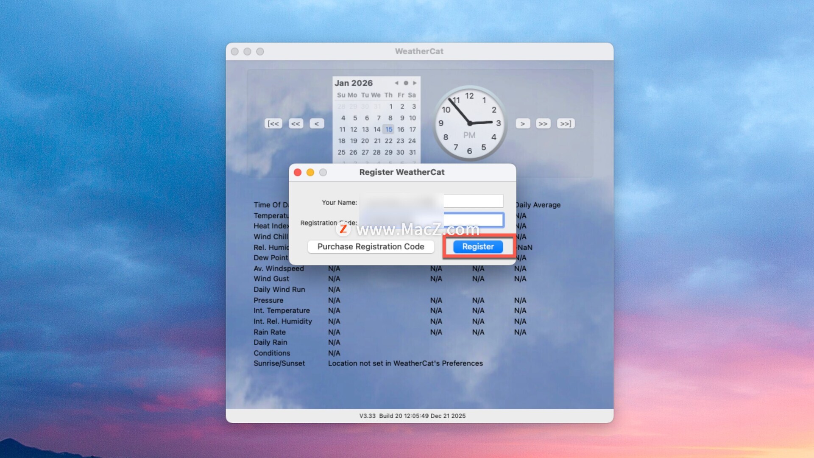The height and width of the screenshot is (458, 814).
Task: Jump to first record with [<< button
Action: [273, 124]
